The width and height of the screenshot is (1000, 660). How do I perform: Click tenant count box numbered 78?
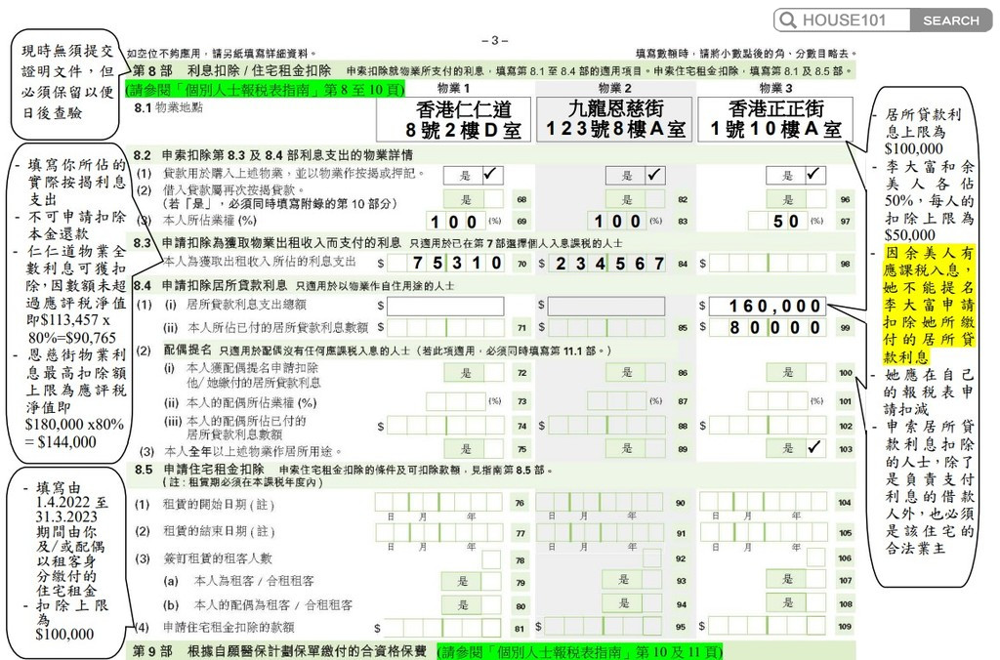491,559
